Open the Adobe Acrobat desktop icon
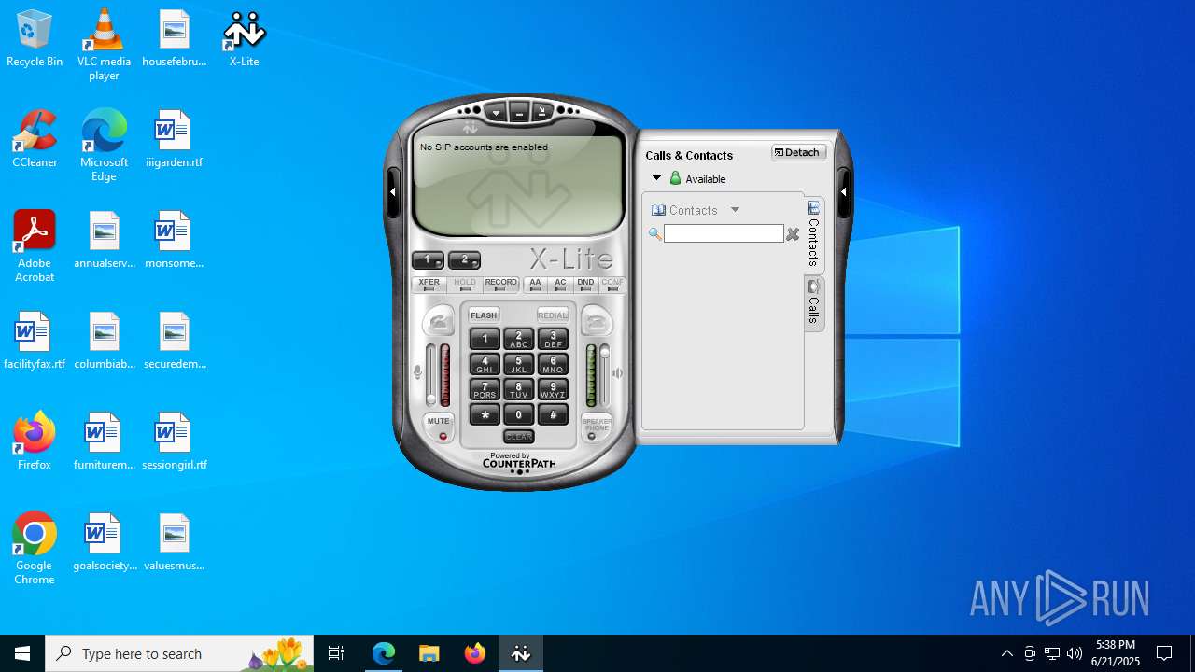The width and height of the screenshot is (1195, 672). pos(35,247)
